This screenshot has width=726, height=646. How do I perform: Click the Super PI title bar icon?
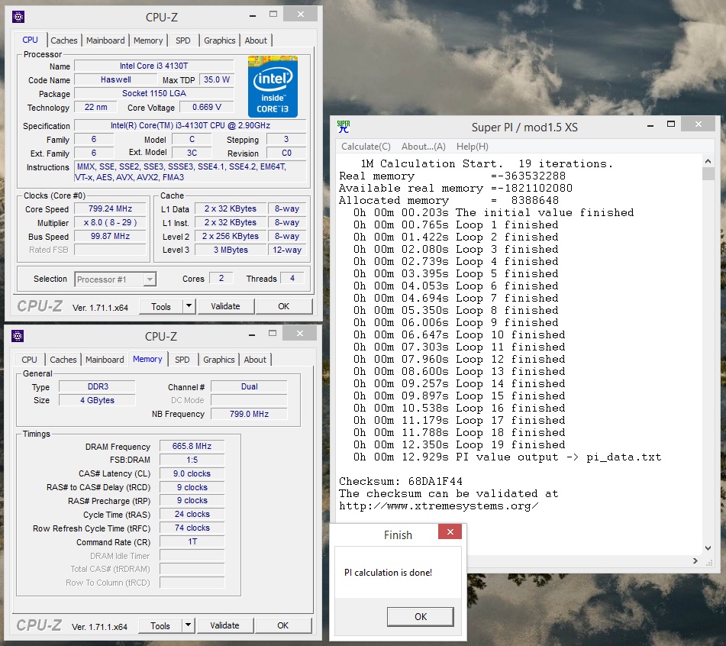pyautogui.click(x=344, y=127)
